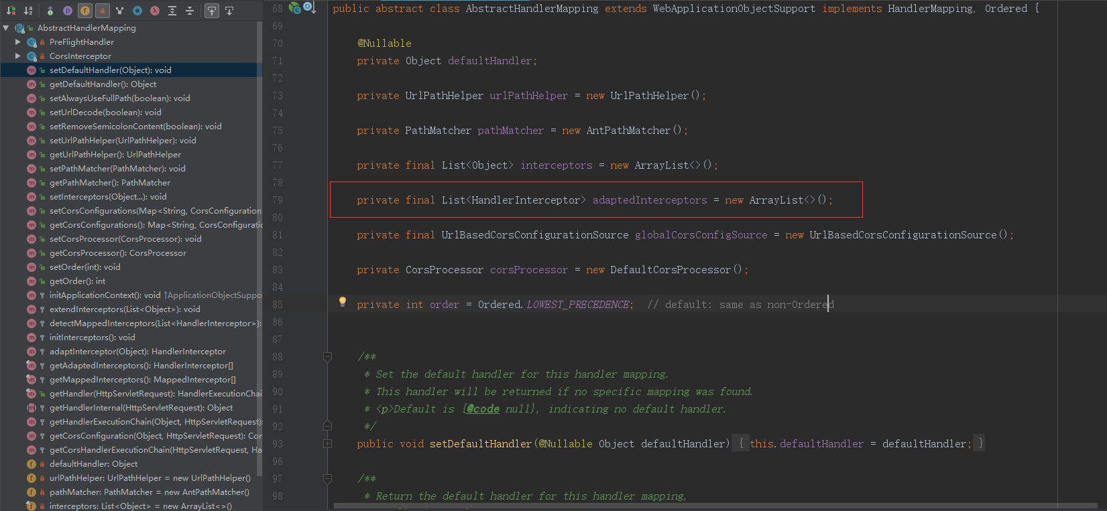Viewport: 1107px width, 511px height.
Task: Collapse Javadoc fold marker at line 88
Action: [x=327, y=357]
